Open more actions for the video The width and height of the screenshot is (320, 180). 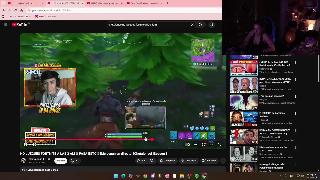[223, 161]
